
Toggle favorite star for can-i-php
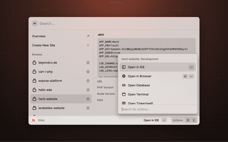[88, 72]
